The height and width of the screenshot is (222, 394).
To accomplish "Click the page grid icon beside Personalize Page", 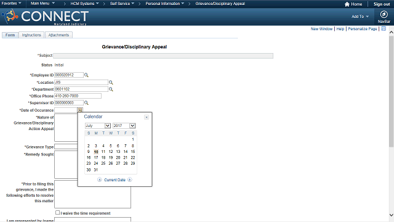I will (384, 29).
